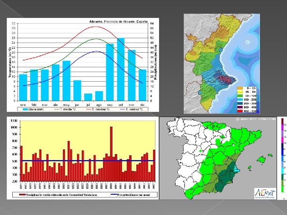This screenshot has width=287, height=215.
Task: Click the 'jul' month label
Action: pos(88,105)
